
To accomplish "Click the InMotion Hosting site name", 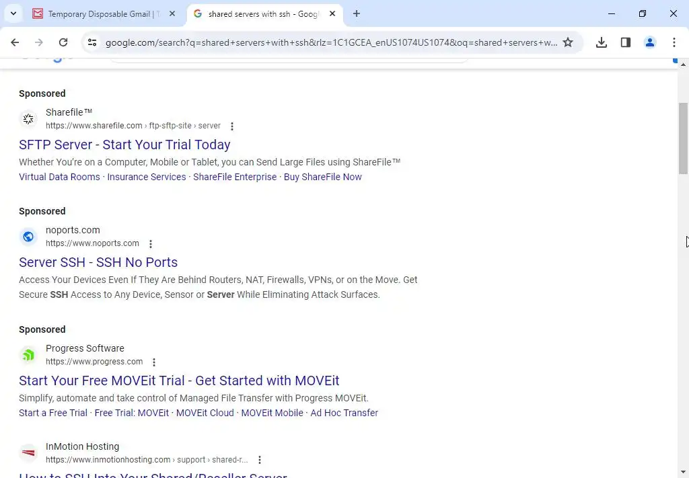I will pyautogui.click(x=82, y=446).
